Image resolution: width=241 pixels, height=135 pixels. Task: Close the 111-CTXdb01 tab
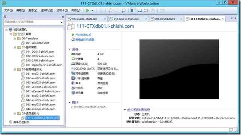coord(223,19)
